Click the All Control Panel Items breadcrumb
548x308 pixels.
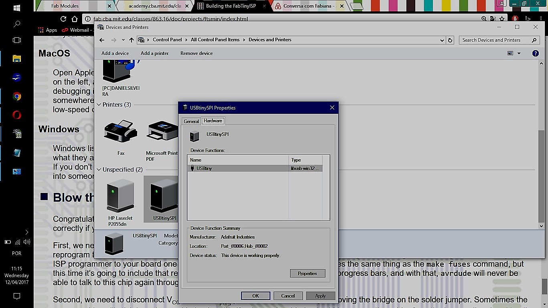215,40
